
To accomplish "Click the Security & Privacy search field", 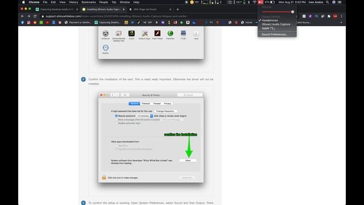I will 189,95.
